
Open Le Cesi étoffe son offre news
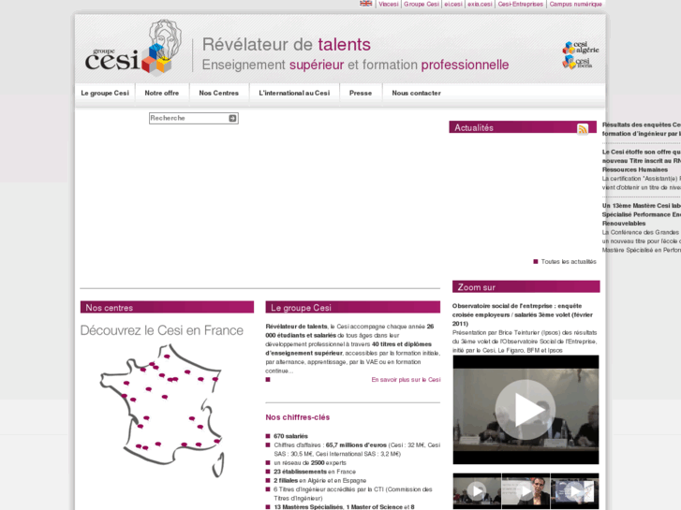pos(642,161)
